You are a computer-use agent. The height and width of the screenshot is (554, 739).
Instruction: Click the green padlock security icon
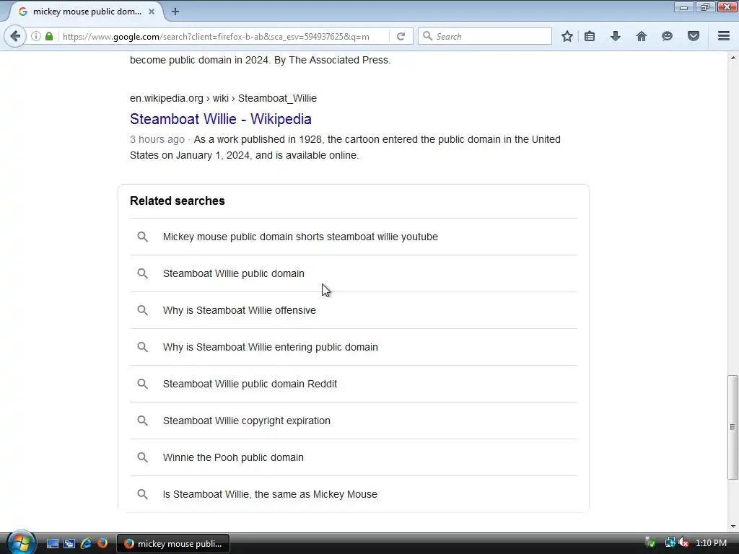coord(49,36)
